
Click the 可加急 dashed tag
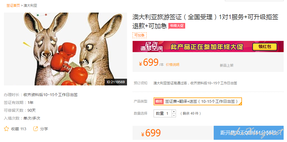[x=140, y=35]
